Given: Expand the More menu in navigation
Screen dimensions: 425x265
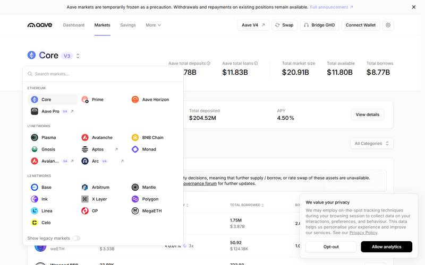Looking at the screenshot, I should tap(153, 25).
